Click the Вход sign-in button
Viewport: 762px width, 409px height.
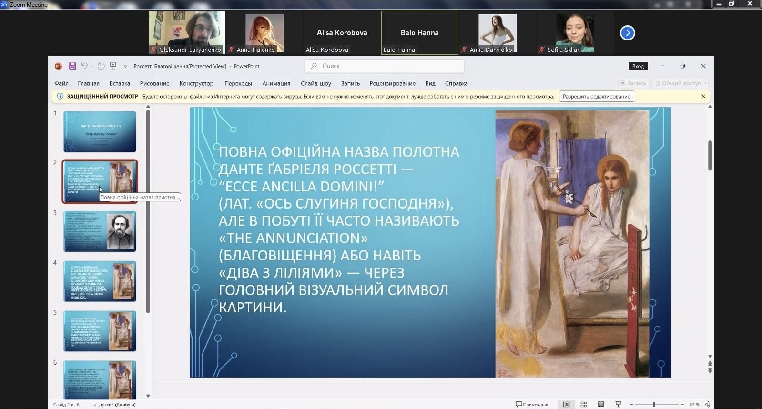coord(638,66)
